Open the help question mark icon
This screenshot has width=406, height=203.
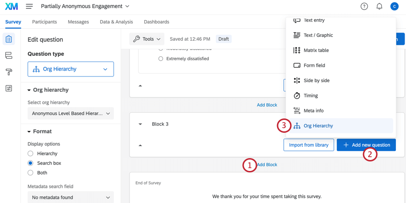pyautogui.click(x=364, y=6)
